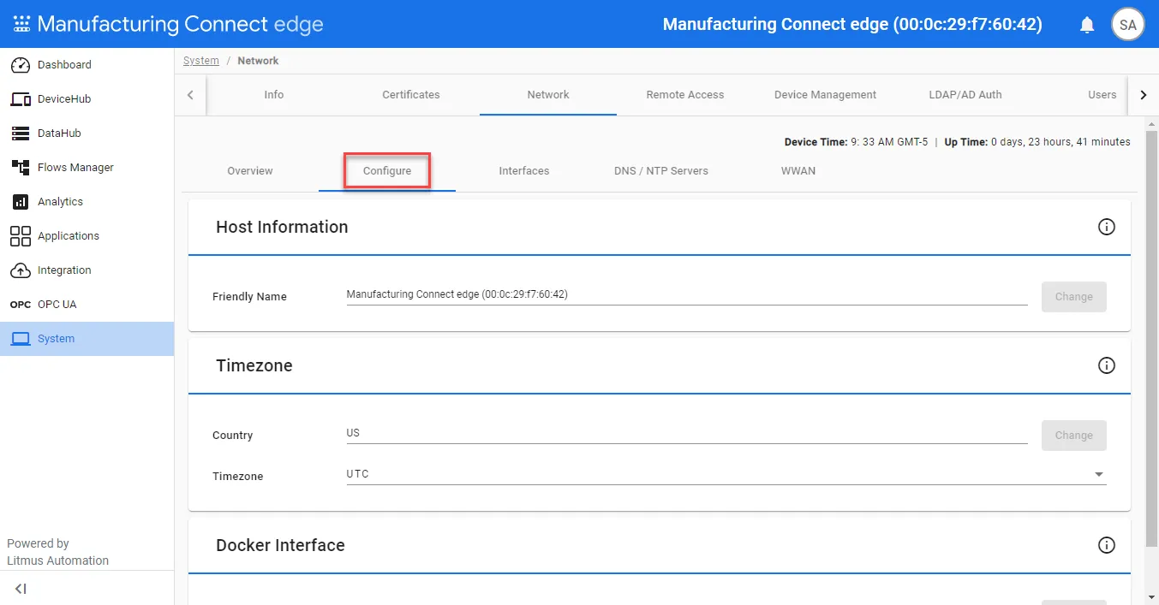Image resolution: width=1159 pixels, height=605 pixels.
Task: Switch to the Overview subtab
Action: tap(250, 171)
